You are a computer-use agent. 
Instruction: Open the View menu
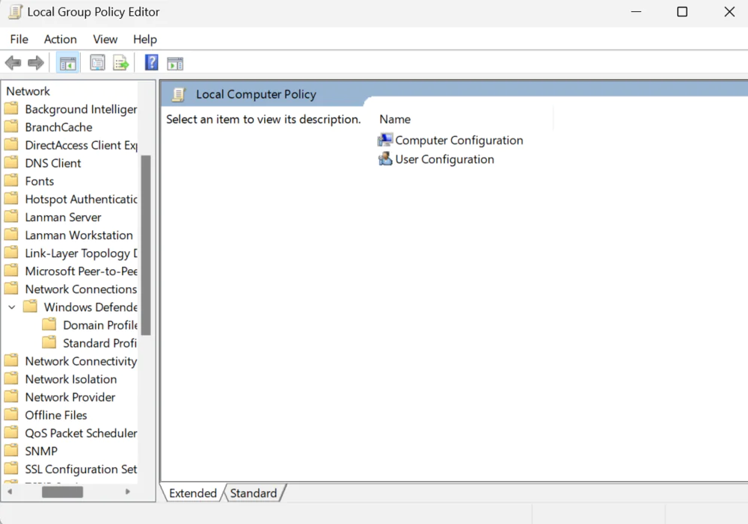click(105, 39)
